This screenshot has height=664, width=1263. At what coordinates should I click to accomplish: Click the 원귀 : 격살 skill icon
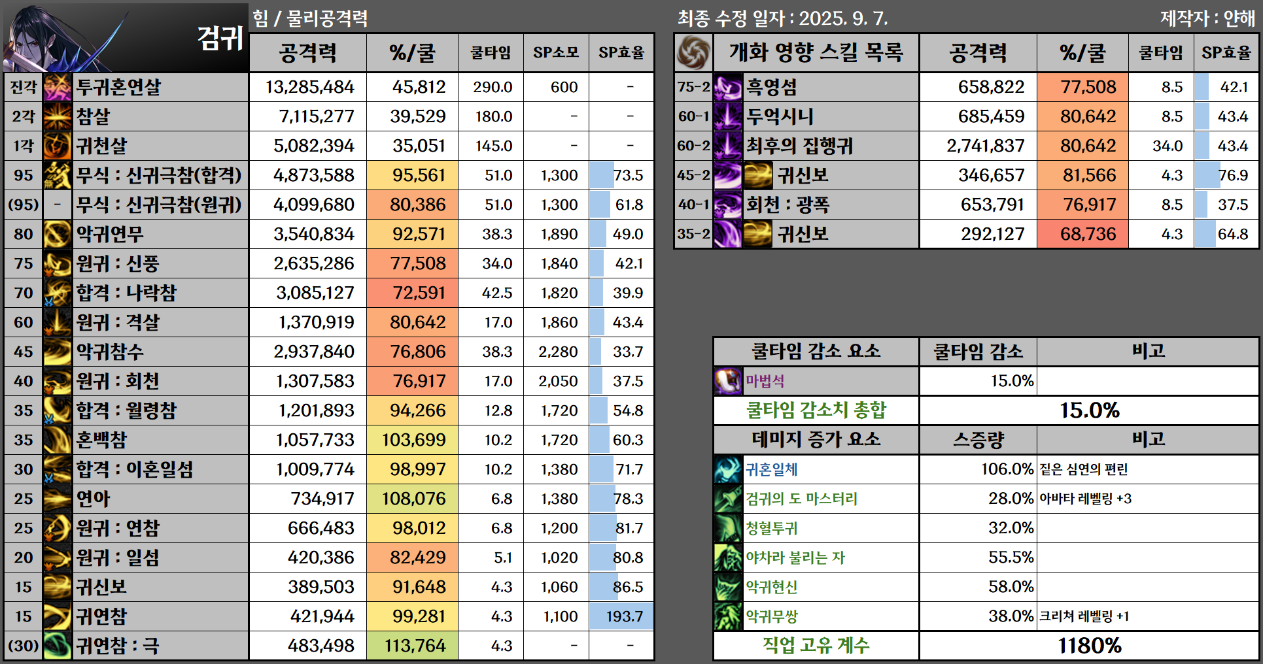(x=58, y=322)
